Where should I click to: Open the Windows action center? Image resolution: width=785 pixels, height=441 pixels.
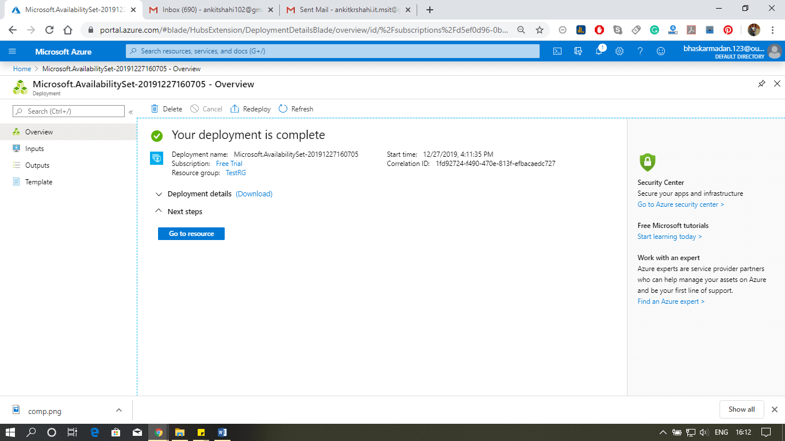[x=766, y=432]
